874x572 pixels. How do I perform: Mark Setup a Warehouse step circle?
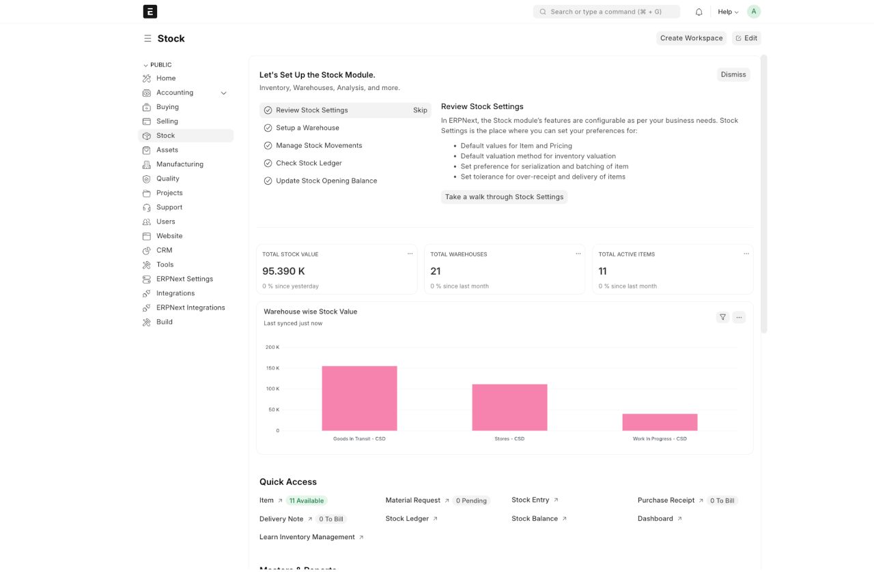click(x=268, y=128)
